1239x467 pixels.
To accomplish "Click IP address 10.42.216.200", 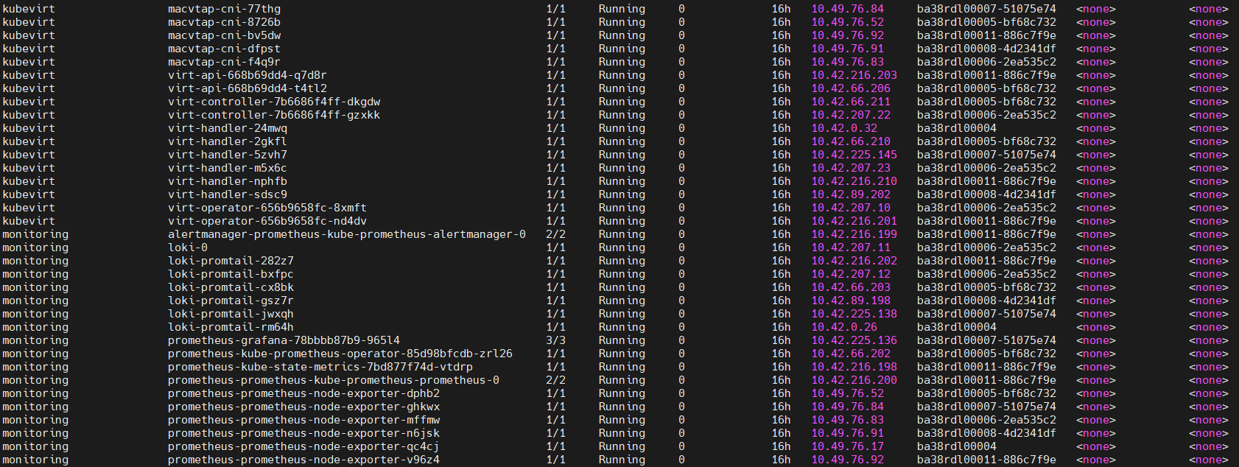I will 854,380.
